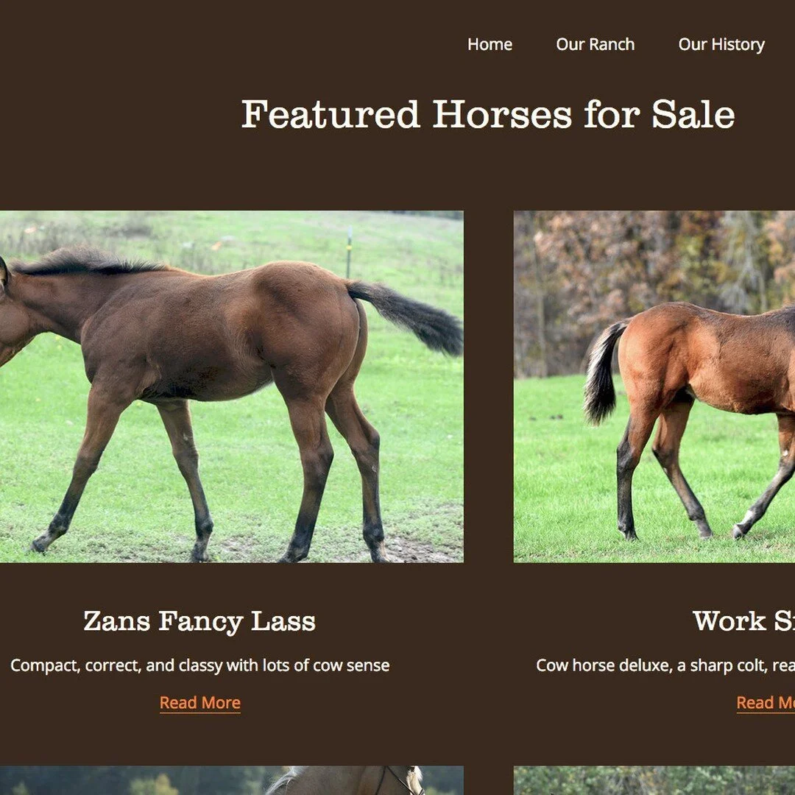Click the fence post in the pasture photo
The image size is (795, 795).
click(x=350, y=252)
